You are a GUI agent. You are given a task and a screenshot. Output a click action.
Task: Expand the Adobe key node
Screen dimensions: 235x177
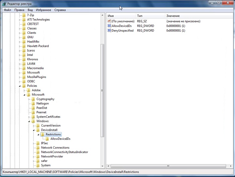24,90
